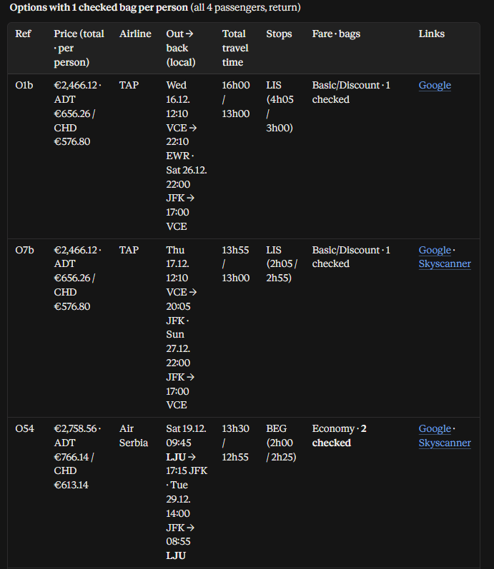The image size is (494, 569).
Task: Click the price cell in the O1b row
Action: 77,114
